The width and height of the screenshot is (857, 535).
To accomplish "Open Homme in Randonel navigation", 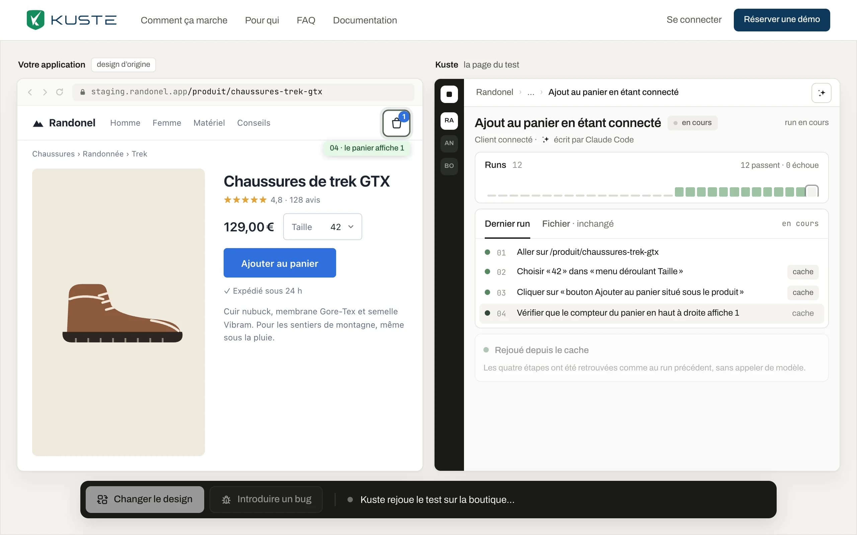I will [125, 123].
